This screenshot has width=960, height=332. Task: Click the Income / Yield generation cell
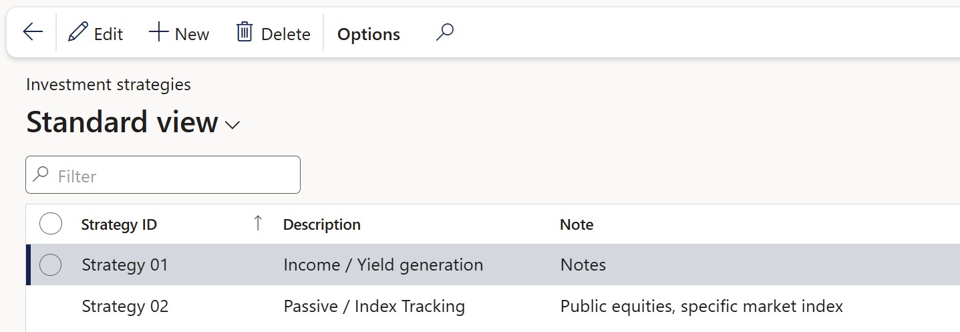(383, 265)
